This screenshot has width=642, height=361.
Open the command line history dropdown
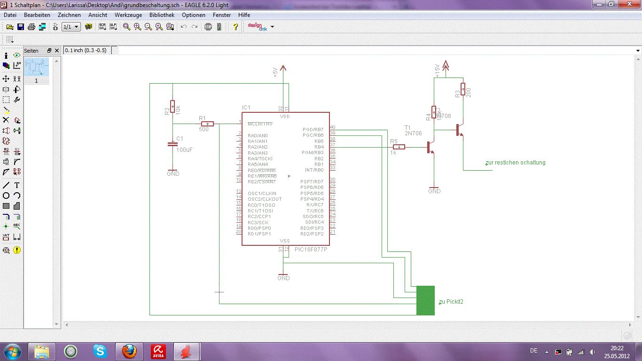click(638, 50)
